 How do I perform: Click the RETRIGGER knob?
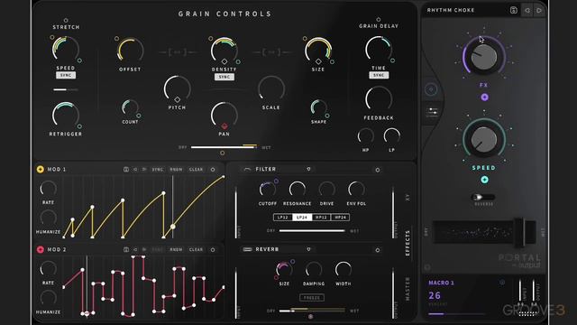click(x=66, y=116)
